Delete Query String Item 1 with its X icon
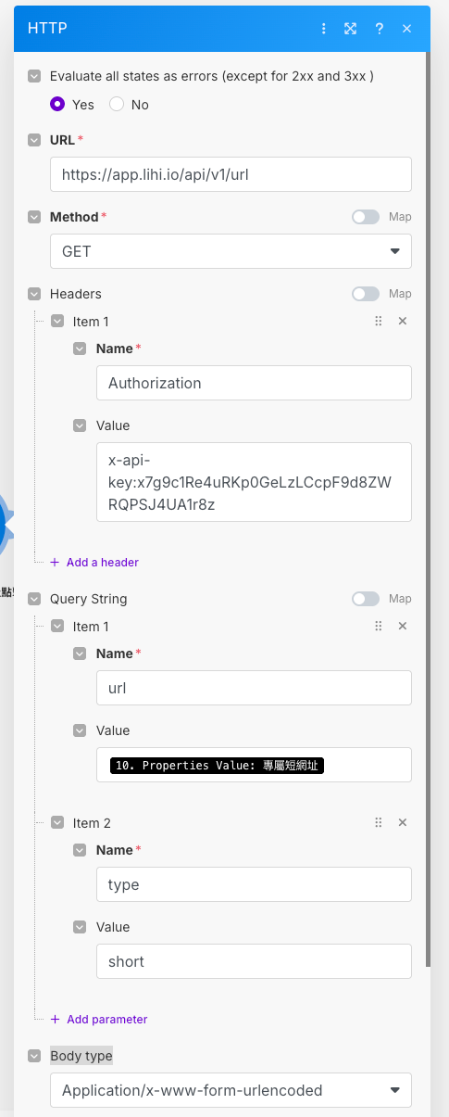The image size is (449, 1117). point(403,626)
